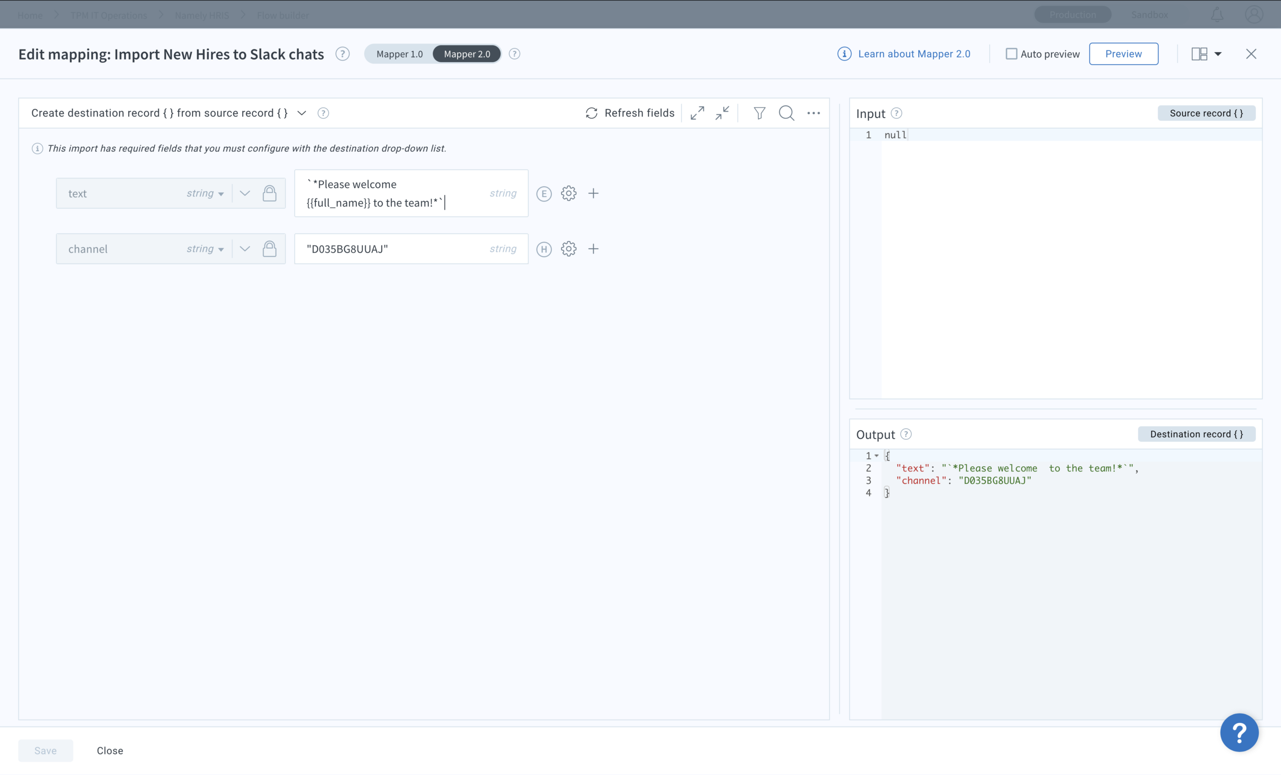Click the Input editor null line
This screenshot has height=775, width=1281.
coord(1055,135)
